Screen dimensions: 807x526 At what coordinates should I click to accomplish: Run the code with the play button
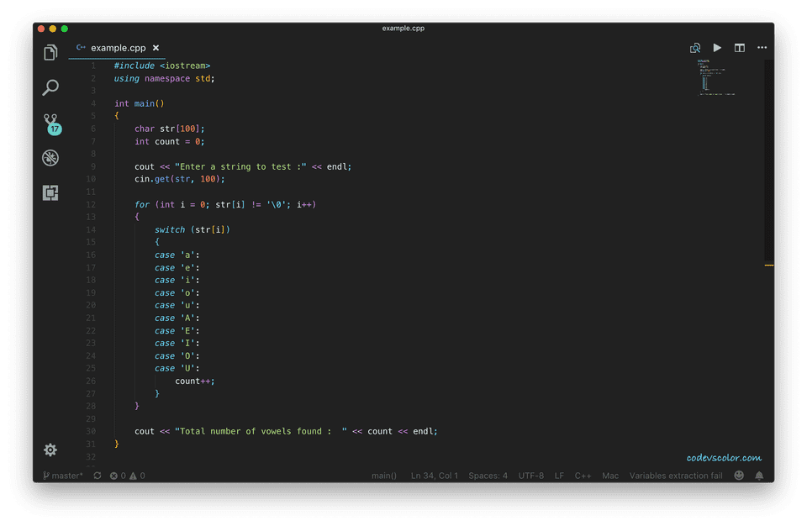(717, 48)
